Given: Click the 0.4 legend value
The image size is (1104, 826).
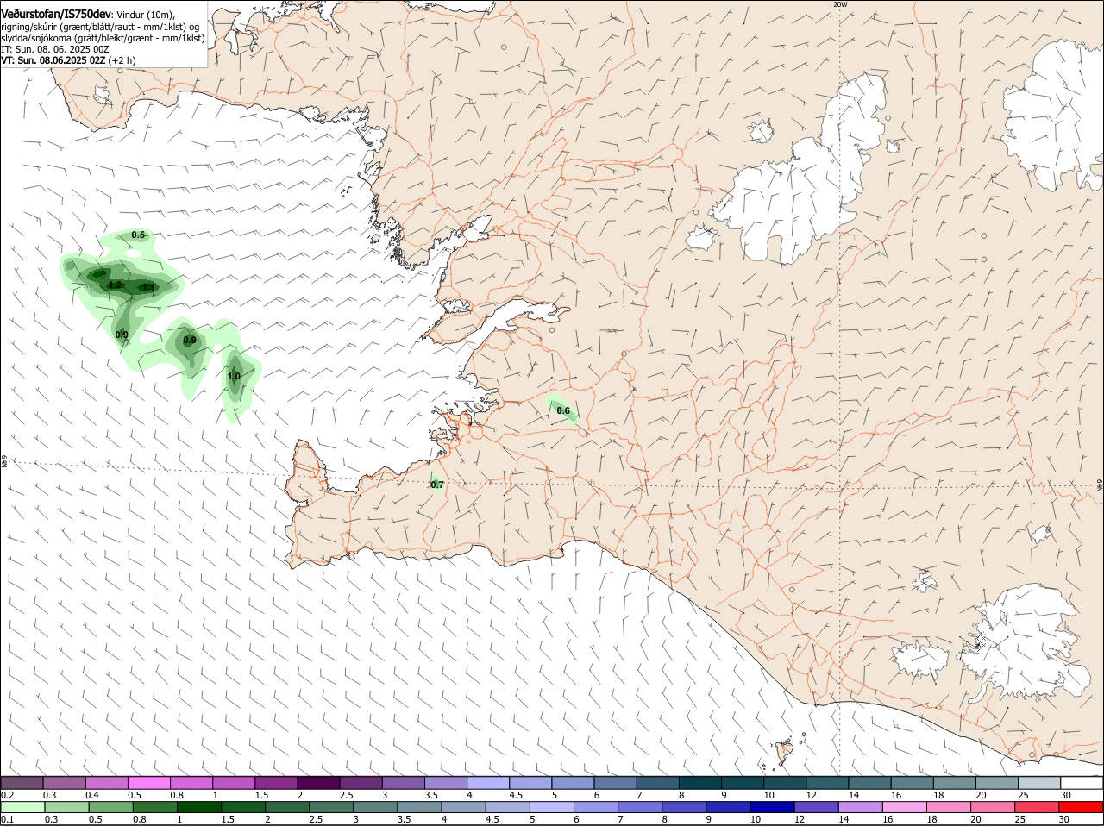Looking at the screenshot, I should (92, 795).
